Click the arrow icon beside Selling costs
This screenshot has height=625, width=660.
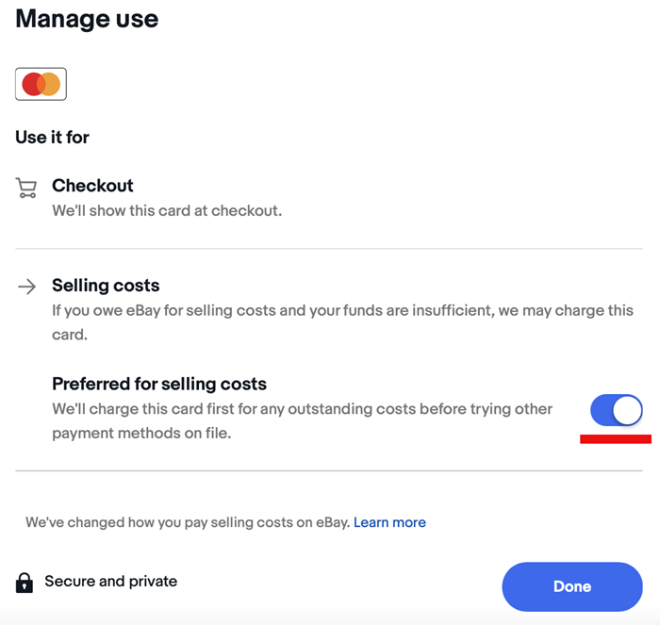27,287
